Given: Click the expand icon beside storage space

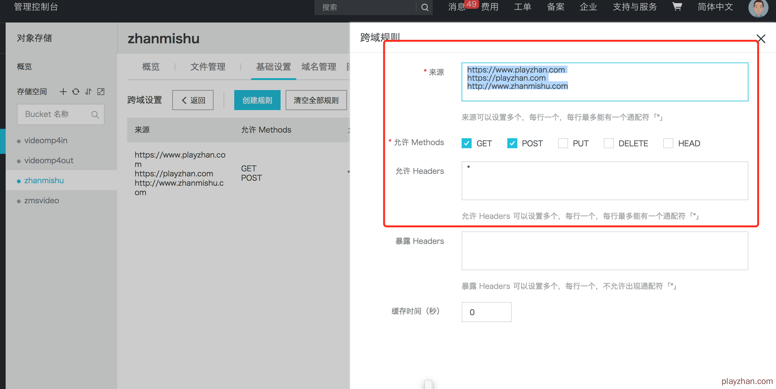Looking at the screenshot, I should pyautogui.click(x=101, y=92).
